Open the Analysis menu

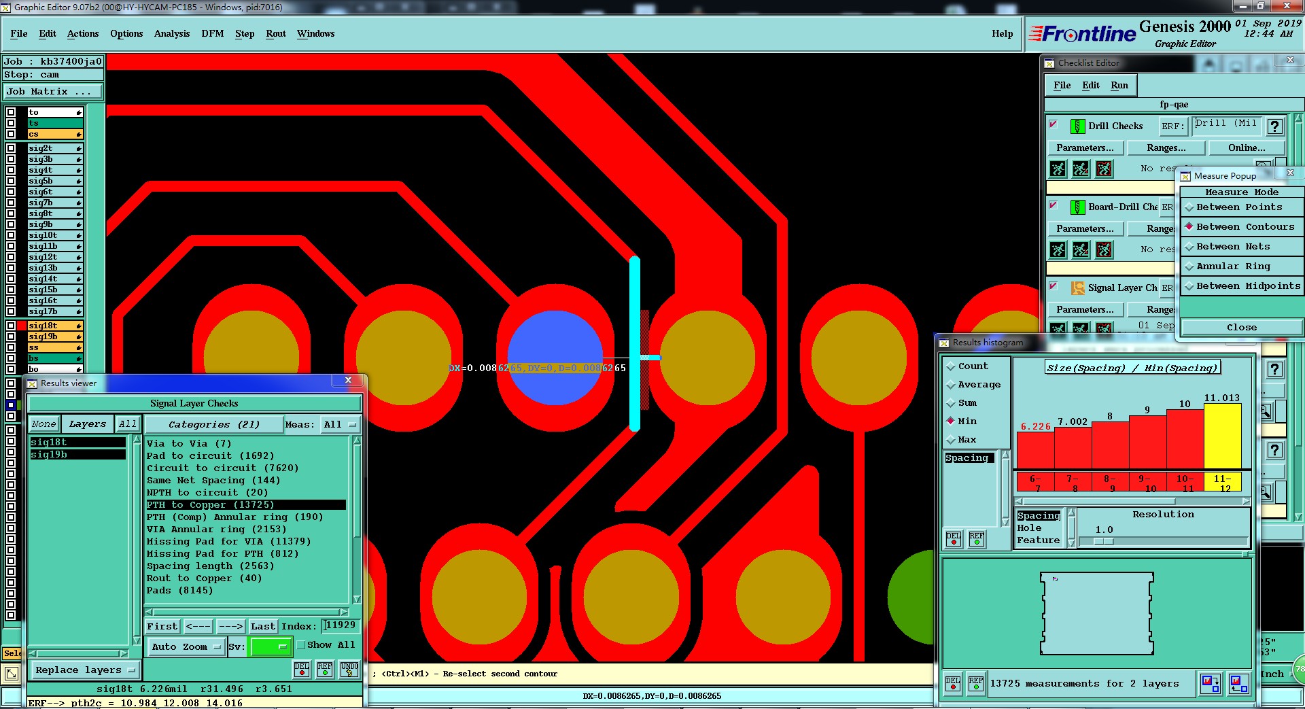coord(172,34)
